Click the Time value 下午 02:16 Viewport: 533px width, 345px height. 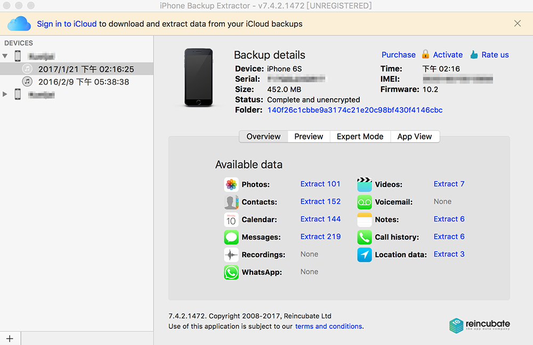441,69
